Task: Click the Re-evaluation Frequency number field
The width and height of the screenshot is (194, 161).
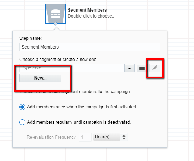Action: pyautogui.click(x=85, y=137)
